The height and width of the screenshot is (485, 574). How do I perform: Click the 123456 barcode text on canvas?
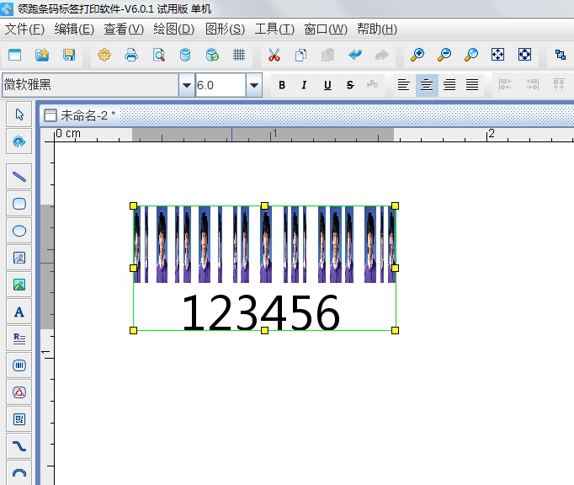pyautogui.click(x=261, y=313)
